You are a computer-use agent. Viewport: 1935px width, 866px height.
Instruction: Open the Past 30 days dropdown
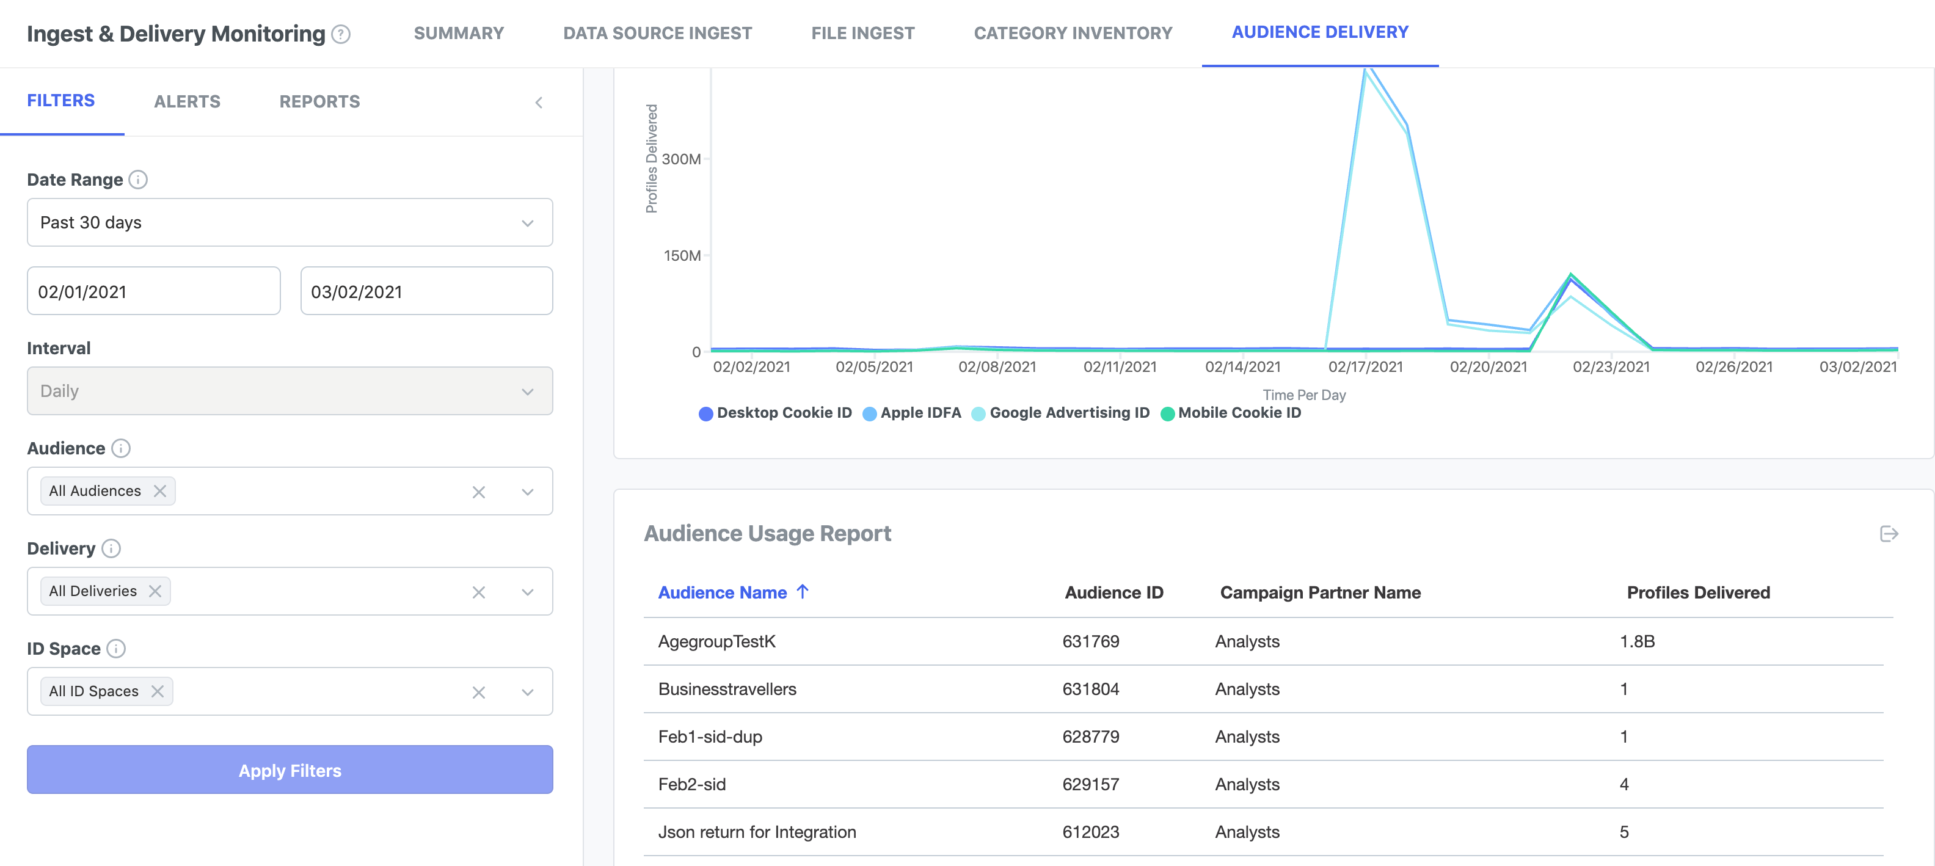tap(290, 222)
